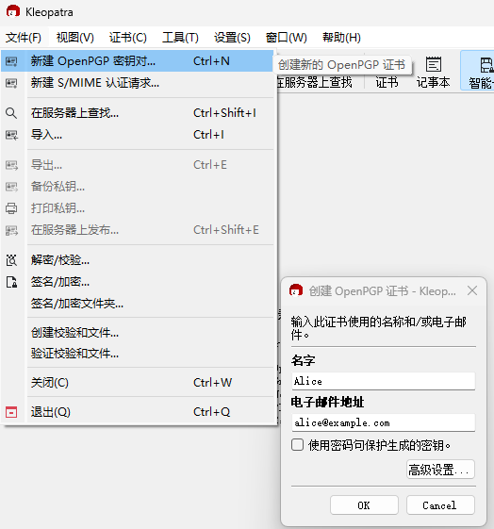The image size is (494, 529).
Task: Open 高级设置... advanced settings
Action: [440, 470]
